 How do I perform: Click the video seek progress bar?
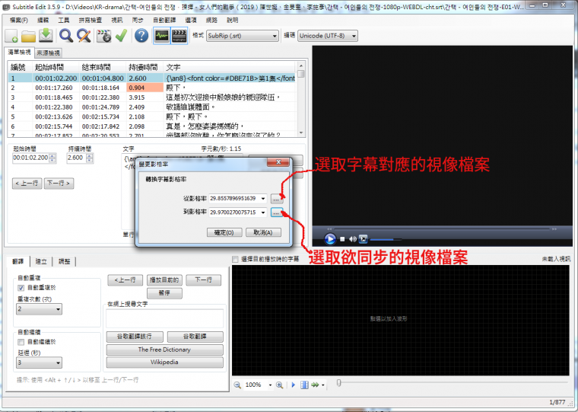tap(442, 229)
